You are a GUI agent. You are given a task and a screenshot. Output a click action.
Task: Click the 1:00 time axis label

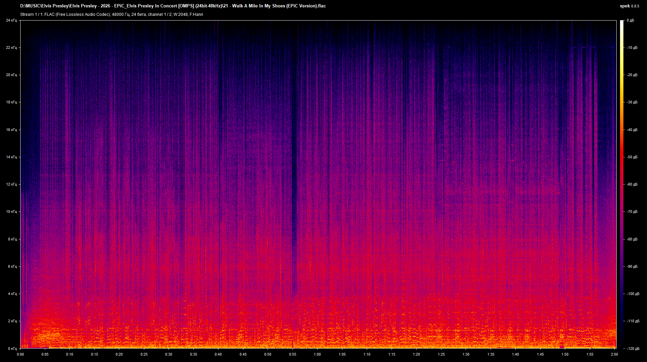317,354
